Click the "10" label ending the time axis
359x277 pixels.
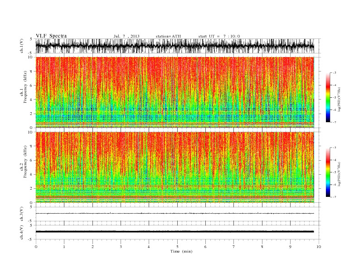pyautogui.click(x=319, y=247)
